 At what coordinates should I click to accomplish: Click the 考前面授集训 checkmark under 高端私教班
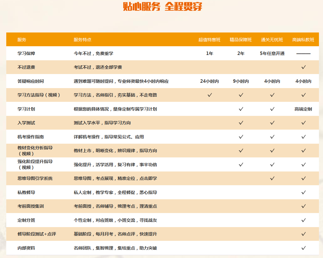[x=303, y=206]
